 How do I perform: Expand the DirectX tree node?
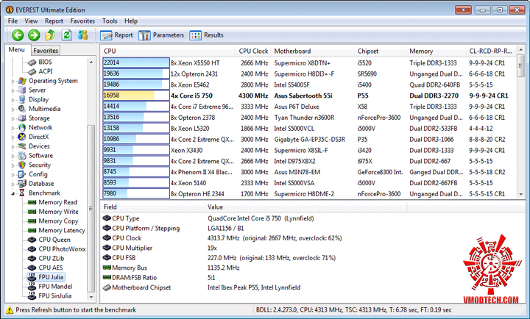pos(13,137)
